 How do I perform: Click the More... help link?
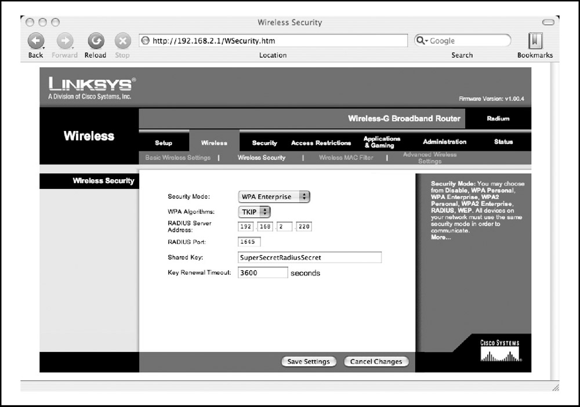click(441, 237)
